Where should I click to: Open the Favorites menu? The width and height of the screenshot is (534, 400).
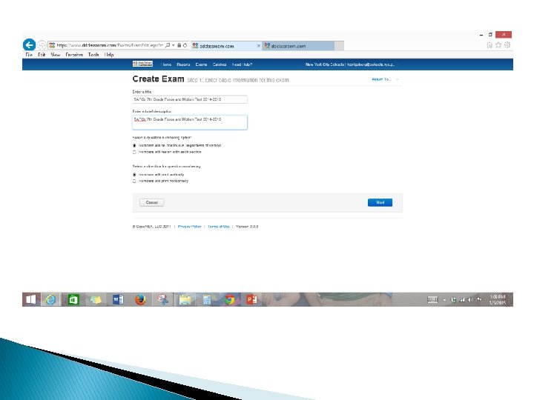[74, 55]
